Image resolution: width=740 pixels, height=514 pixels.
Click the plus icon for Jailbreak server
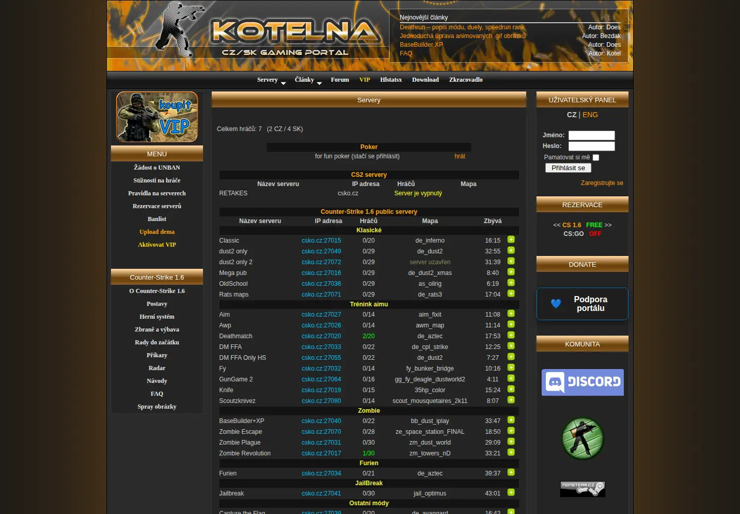511,492
